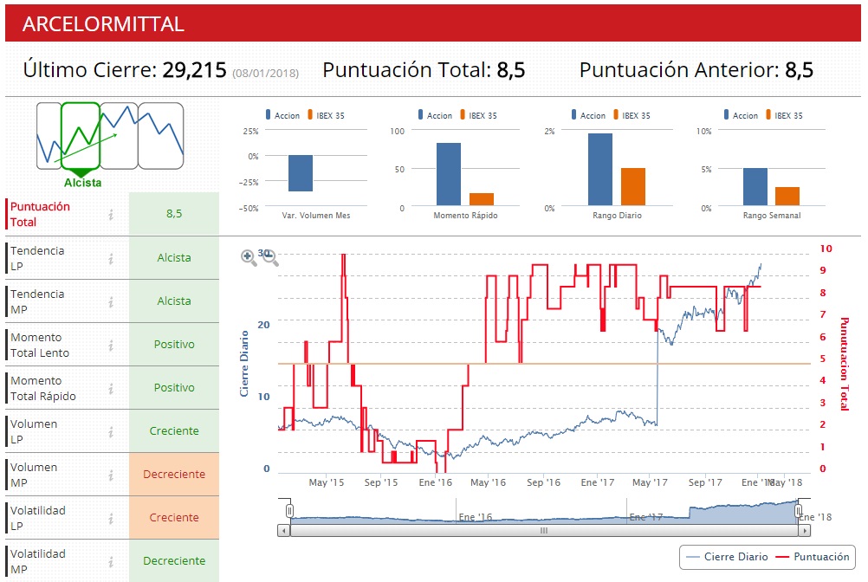
Task: Click the Cierre Diario left axis title
Action: (244, 364)
